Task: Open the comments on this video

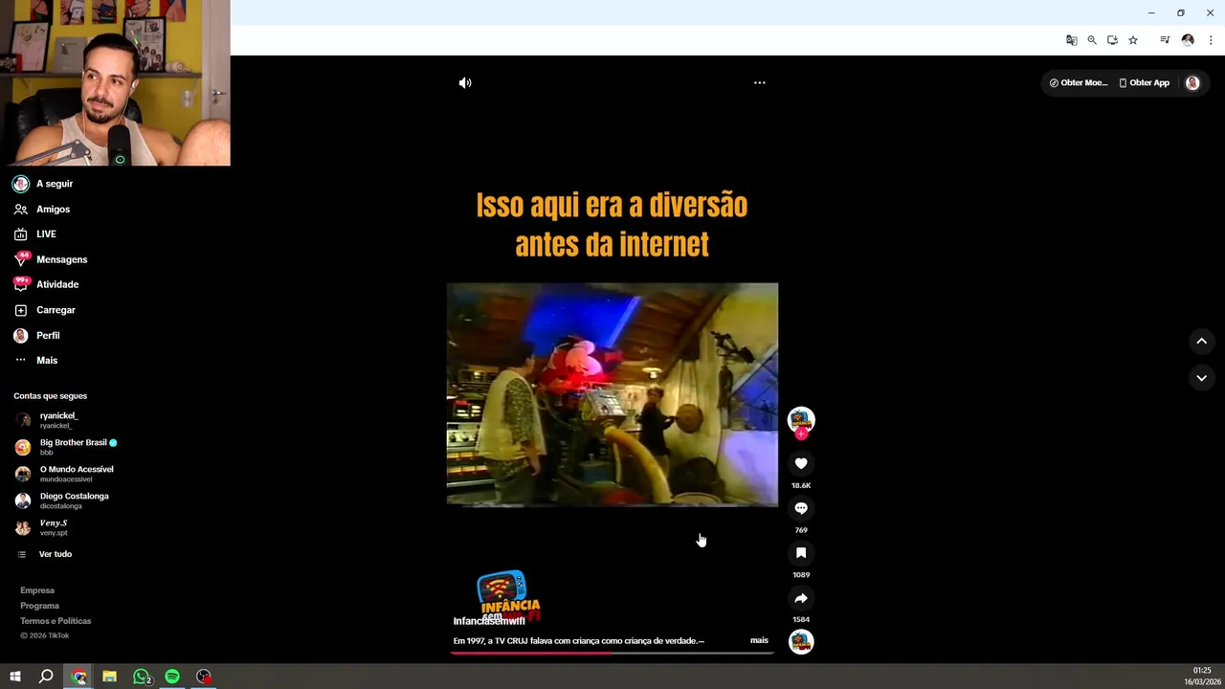Action: pos(801,508)
